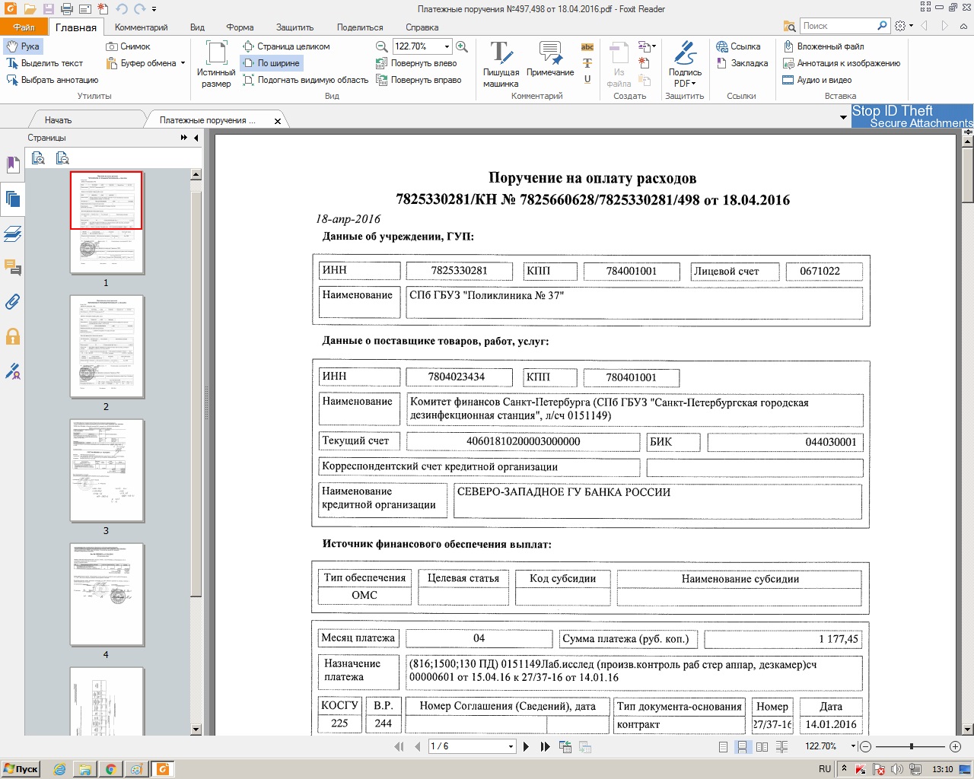The width and height of the screenshot is (974, 779).
Task: Click the Снимок snapshot tool
Action: point(128,46)
